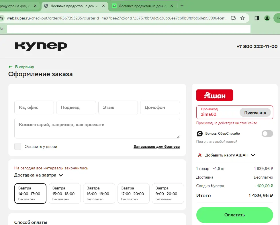This screenshot has width=280, height=225.
Task: Click the 1 товар price 1 839,96 ₽
Action: point(263,169)
